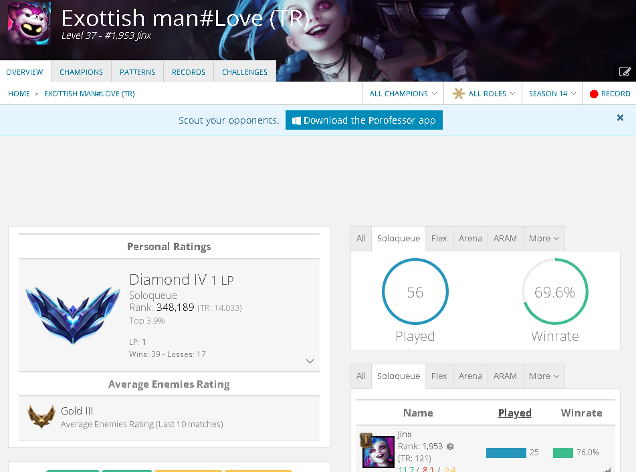The image size is (636, 472).
Task: Click the Diamond IV rank emblem
Action: pos(73,315)
